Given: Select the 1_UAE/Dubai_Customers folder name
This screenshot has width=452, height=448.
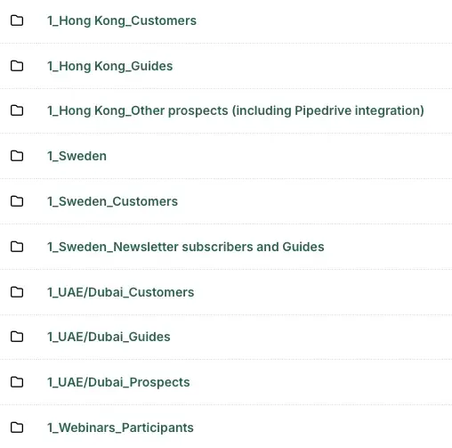Looking at the screenshot, I should tap(121, 292).
